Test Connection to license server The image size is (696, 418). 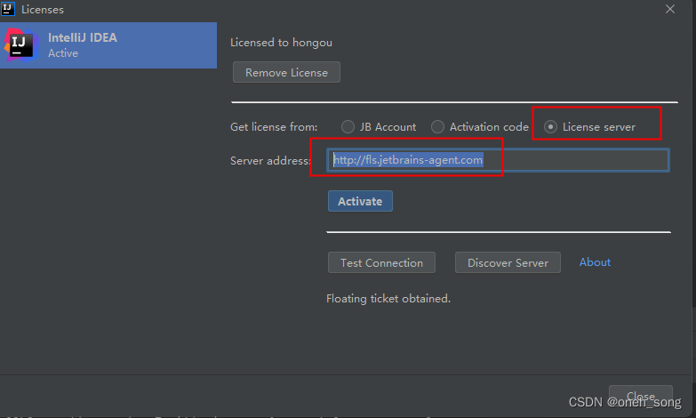381,262
